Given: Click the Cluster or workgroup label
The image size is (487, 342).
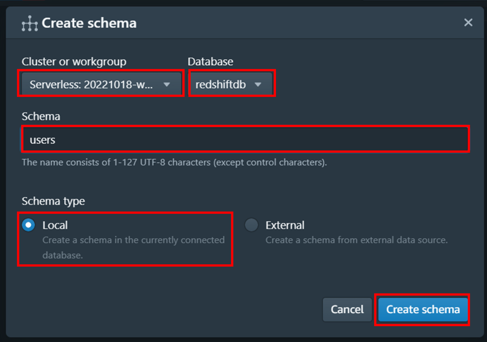Looking at the screenshot, I should [74, 62].
